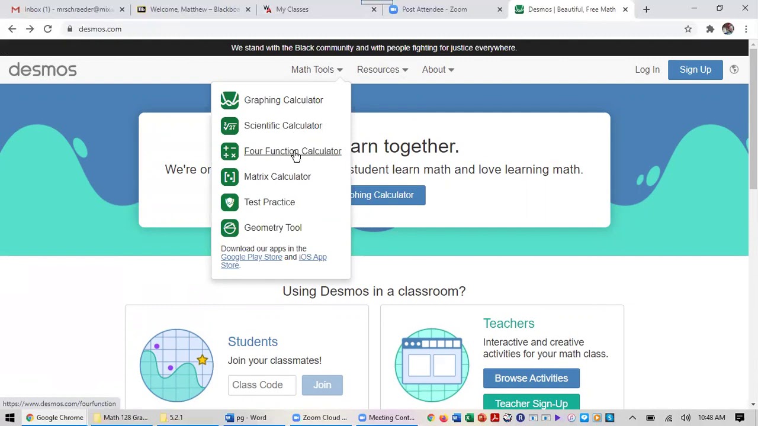Click the Teacher Sign-Up button
Viewport: 758px width, 426px height.
click(531, 402)
